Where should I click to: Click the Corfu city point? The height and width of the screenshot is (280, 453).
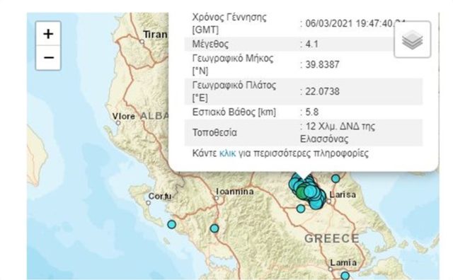(x=148, y=203)
